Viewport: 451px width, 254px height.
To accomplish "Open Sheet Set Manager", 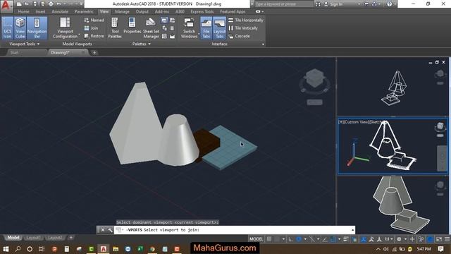I will point(151,28).
